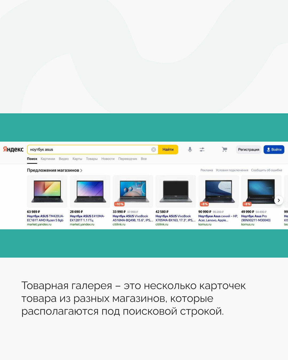Click the komus.ru link under Asus синий
Screen dimensions: 288x360
point(205,225)
